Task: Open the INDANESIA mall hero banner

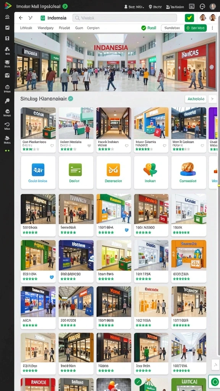Action: coord(116,62)
